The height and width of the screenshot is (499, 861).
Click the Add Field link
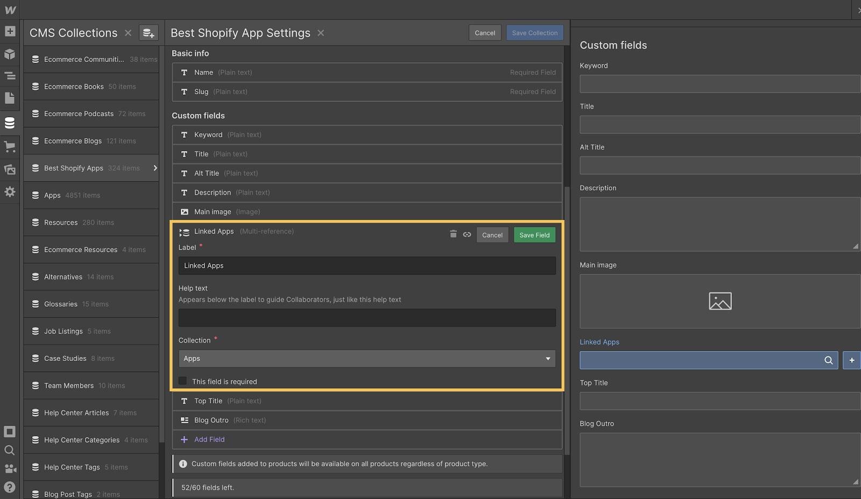pyautogui.click(x=209, y=439)
